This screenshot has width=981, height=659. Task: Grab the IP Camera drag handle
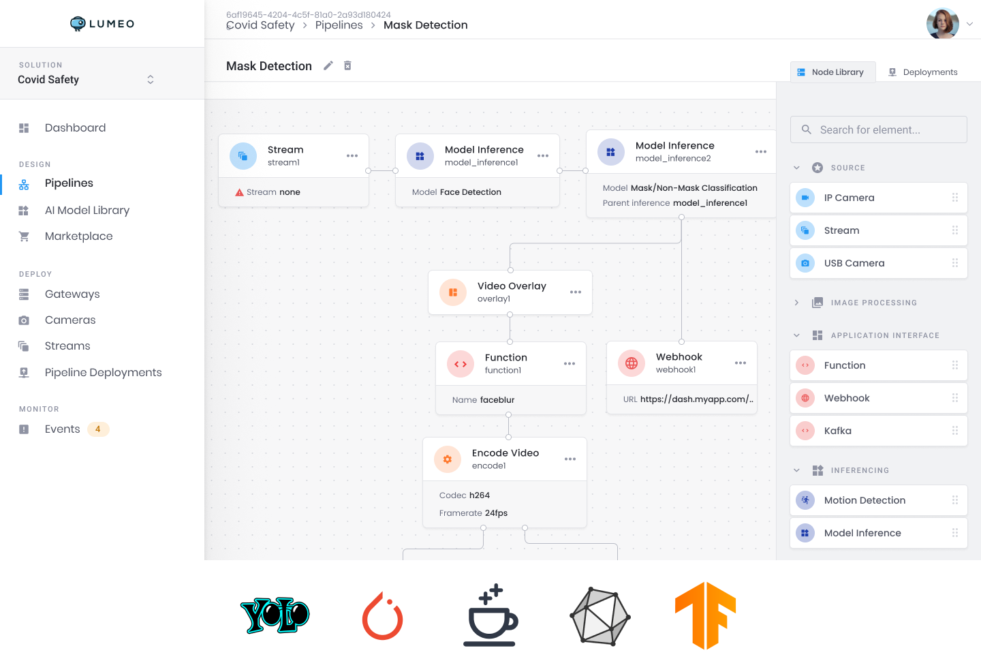coord(955,198)
